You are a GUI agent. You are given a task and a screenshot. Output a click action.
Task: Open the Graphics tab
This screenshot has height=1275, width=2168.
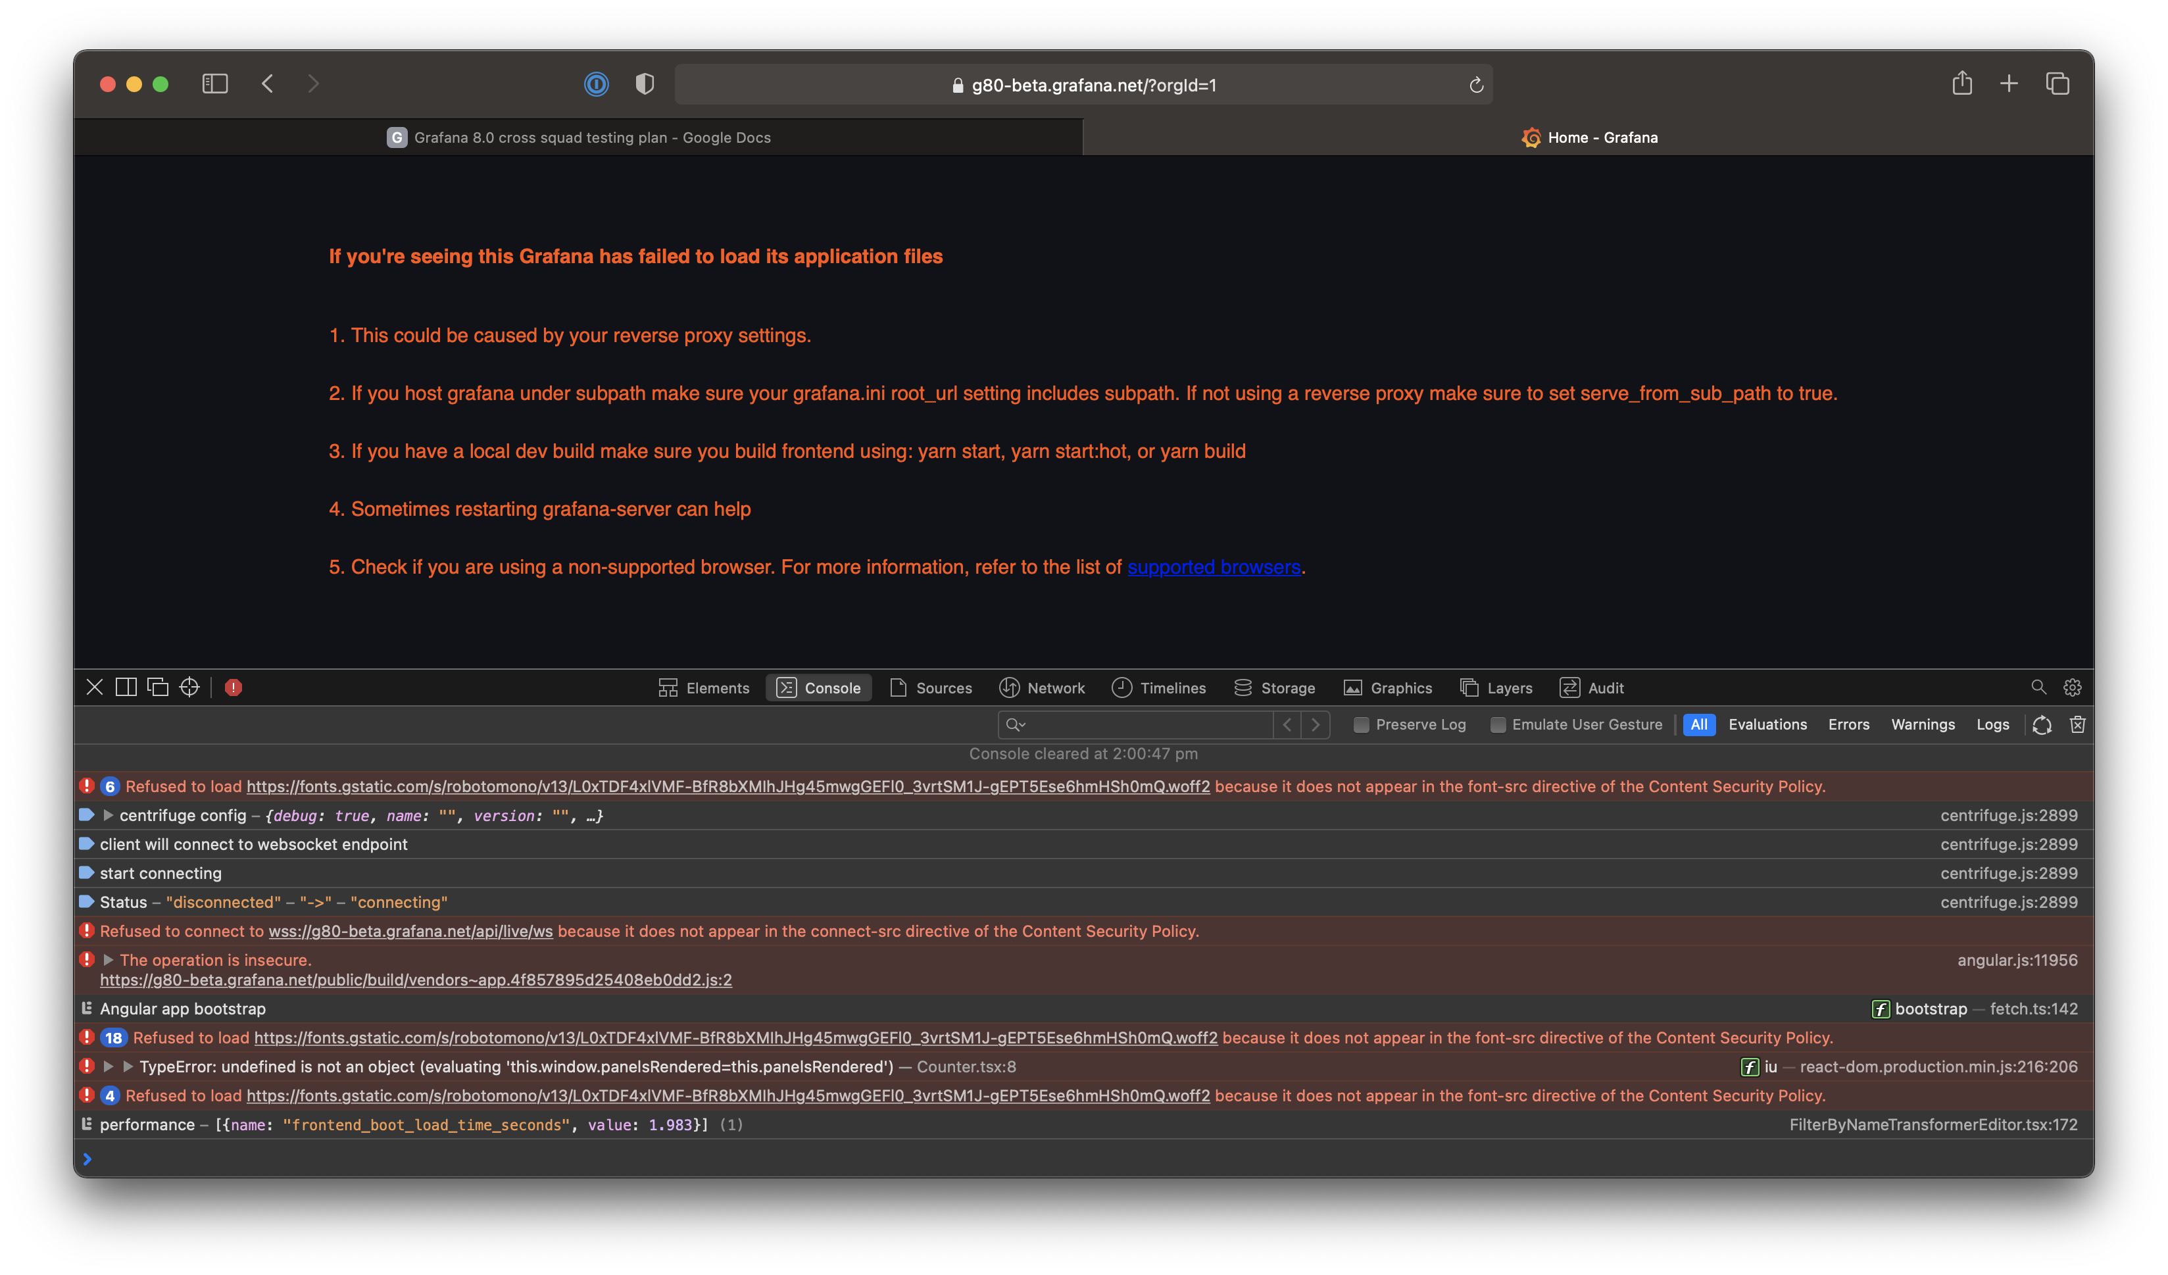1388,687
